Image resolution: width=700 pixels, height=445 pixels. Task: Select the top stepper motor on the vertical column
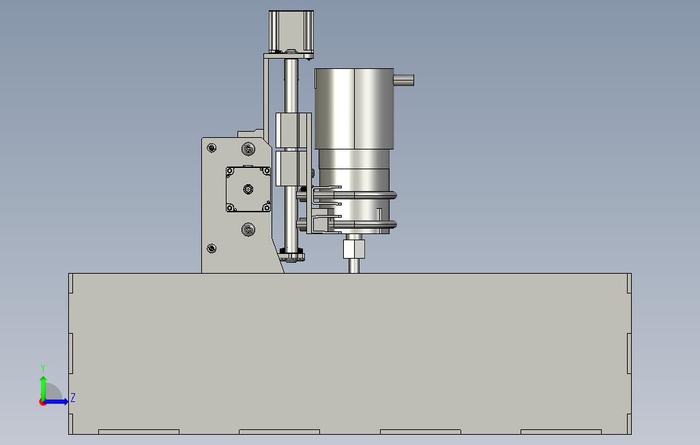click(291, 31)
